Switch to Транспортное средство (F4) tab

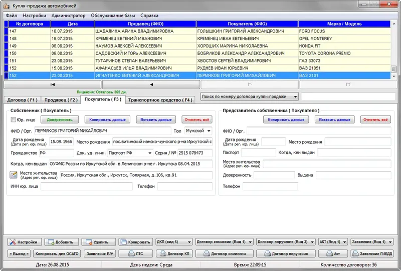pyautogui.click(x=160, y=100)
